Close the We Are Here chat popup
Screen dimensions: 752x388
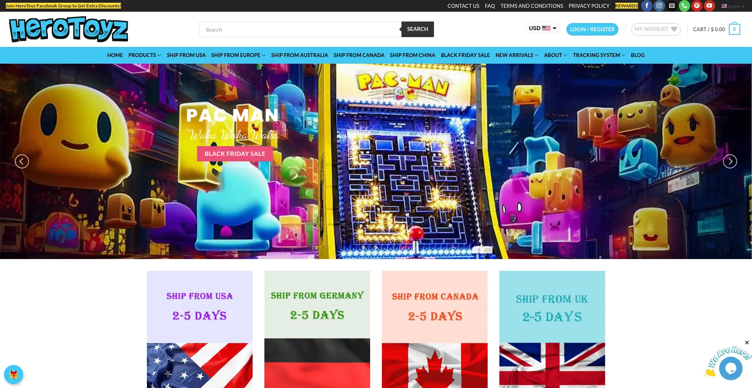click(x=747, y=343)
